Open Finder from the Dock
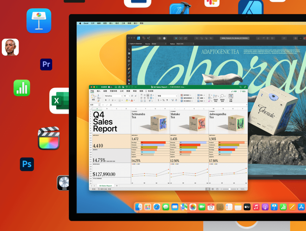 pos(139,207)
